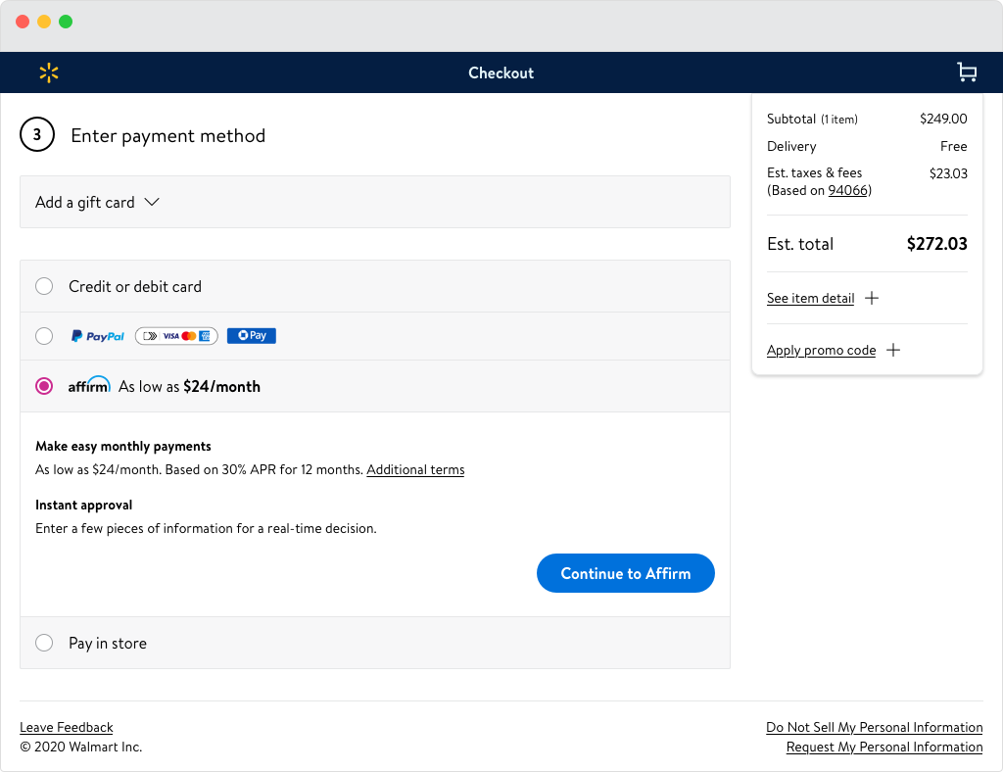This screenshot has height=772, width=1003.
Task: Click the PayPal logo
Action: point(98,336)
